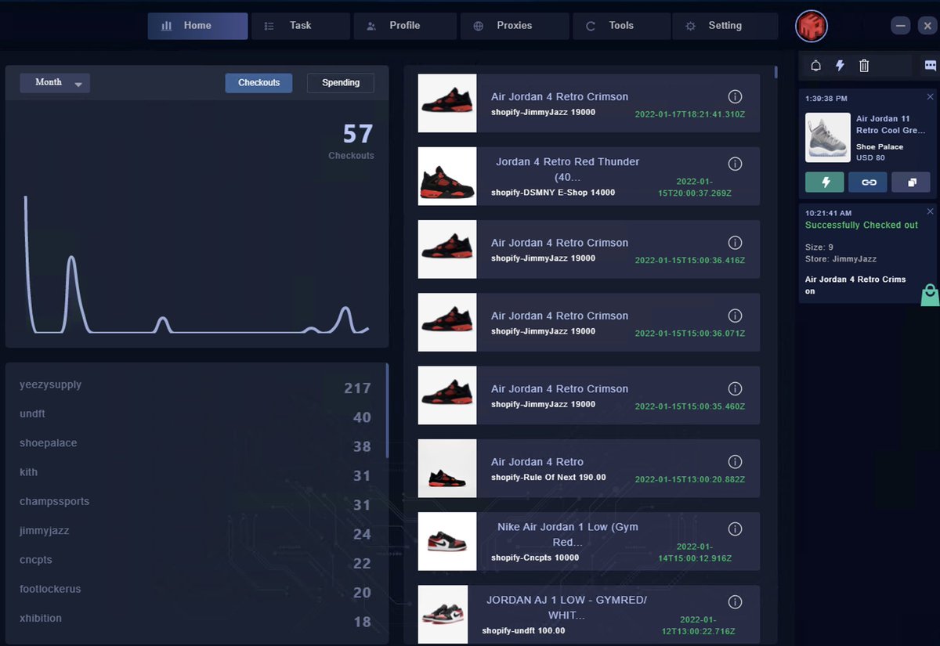Select the jimmyjazz store row

click(196, 532)
